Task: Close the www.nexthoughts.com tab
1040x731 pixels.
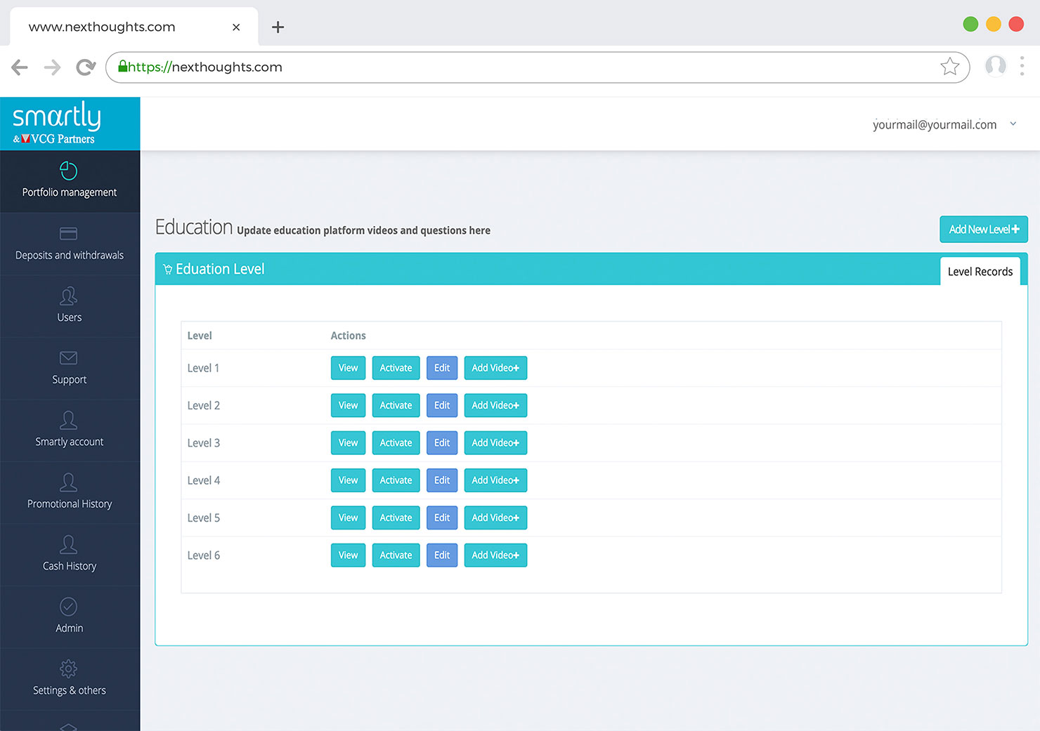Action: click(x=236, y=27)
